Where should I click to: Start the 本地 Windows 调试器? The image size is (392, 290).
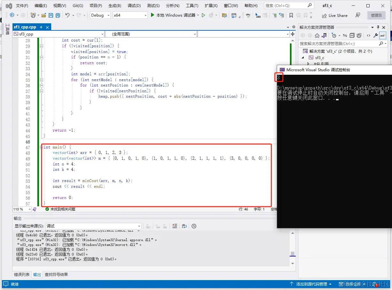point(173,15)
